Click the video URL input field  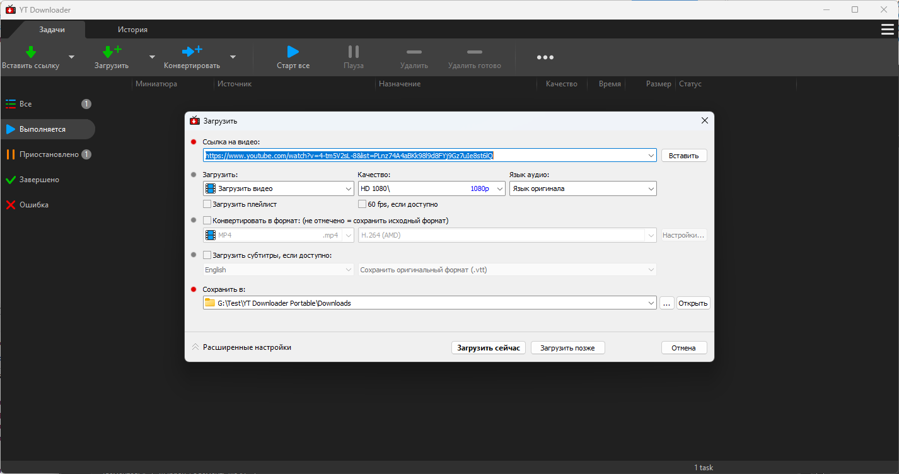point(422,156)
